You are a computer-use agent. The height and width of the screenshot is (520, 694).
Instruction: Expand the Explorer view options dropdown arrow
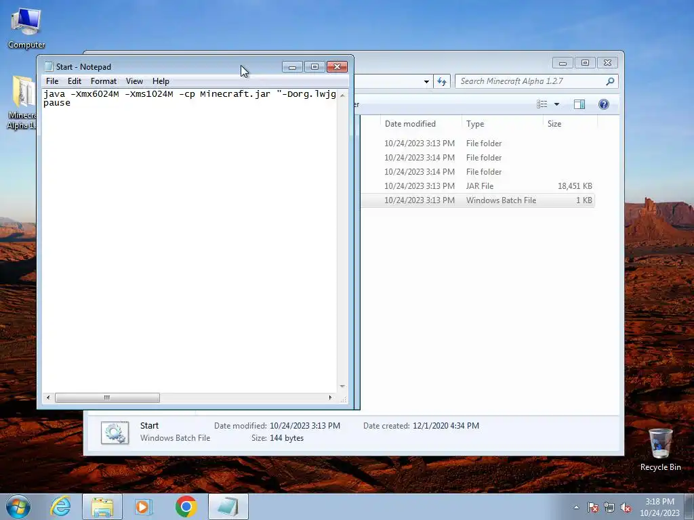(557, 104)
